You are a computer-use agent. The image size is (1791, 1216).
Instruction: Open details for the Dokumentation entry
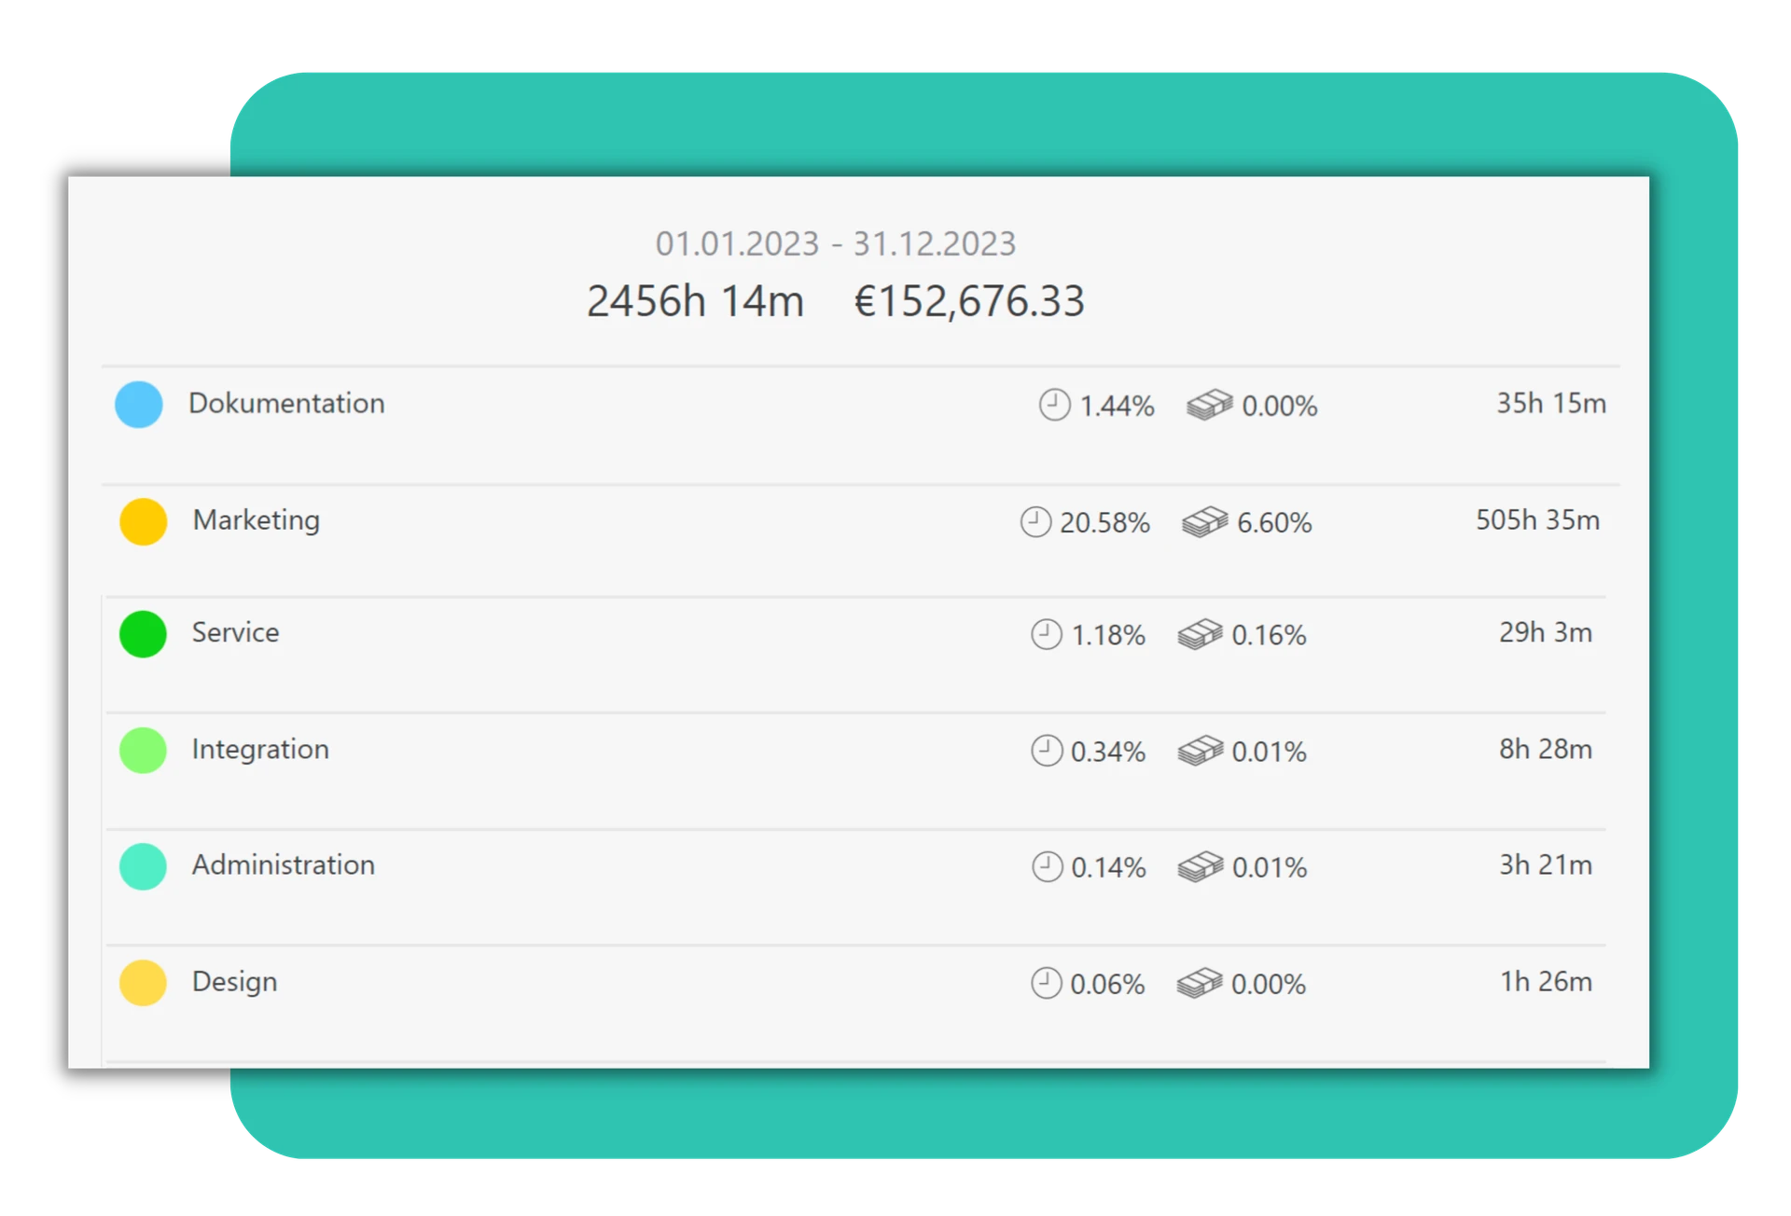[653, 405]
